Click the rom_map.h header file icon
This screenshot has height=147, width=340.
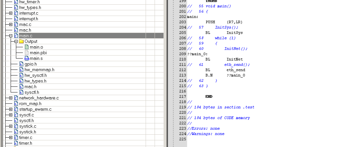[x=16, y=104]
